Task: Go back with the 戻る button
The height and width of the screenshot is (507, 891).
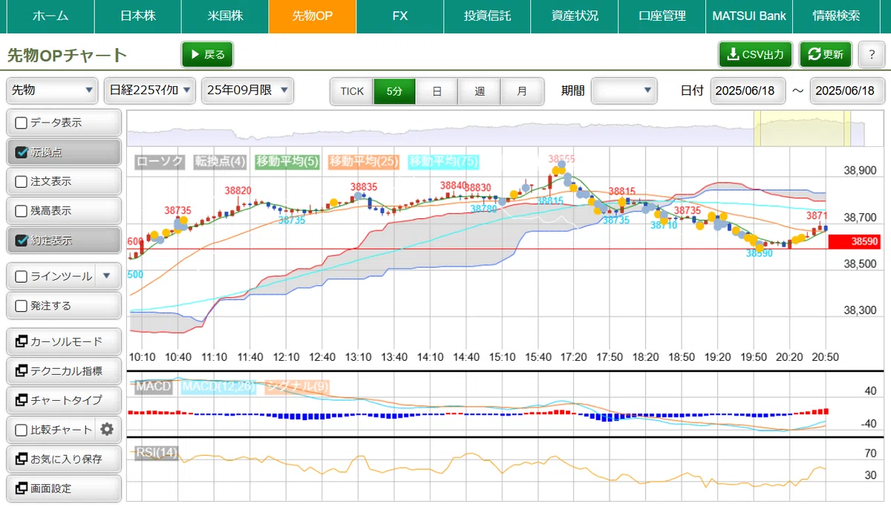Action: (207, 54)
